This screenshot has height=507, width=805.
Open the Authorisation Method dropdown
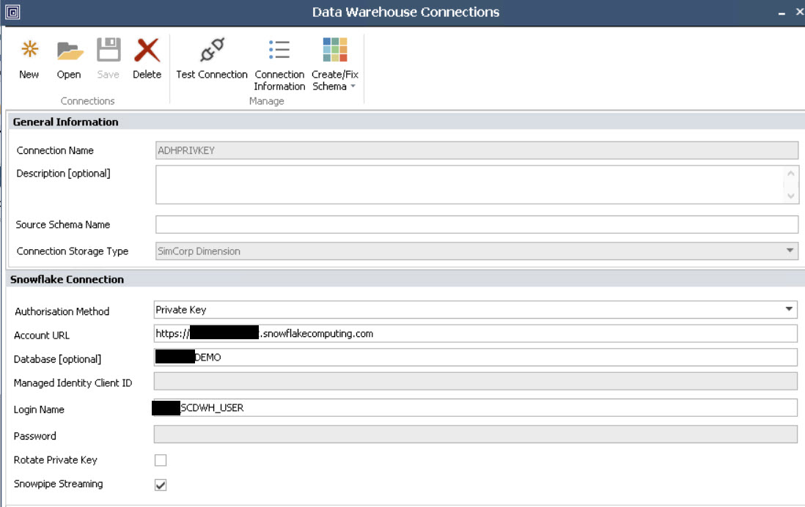coord(789,309)
